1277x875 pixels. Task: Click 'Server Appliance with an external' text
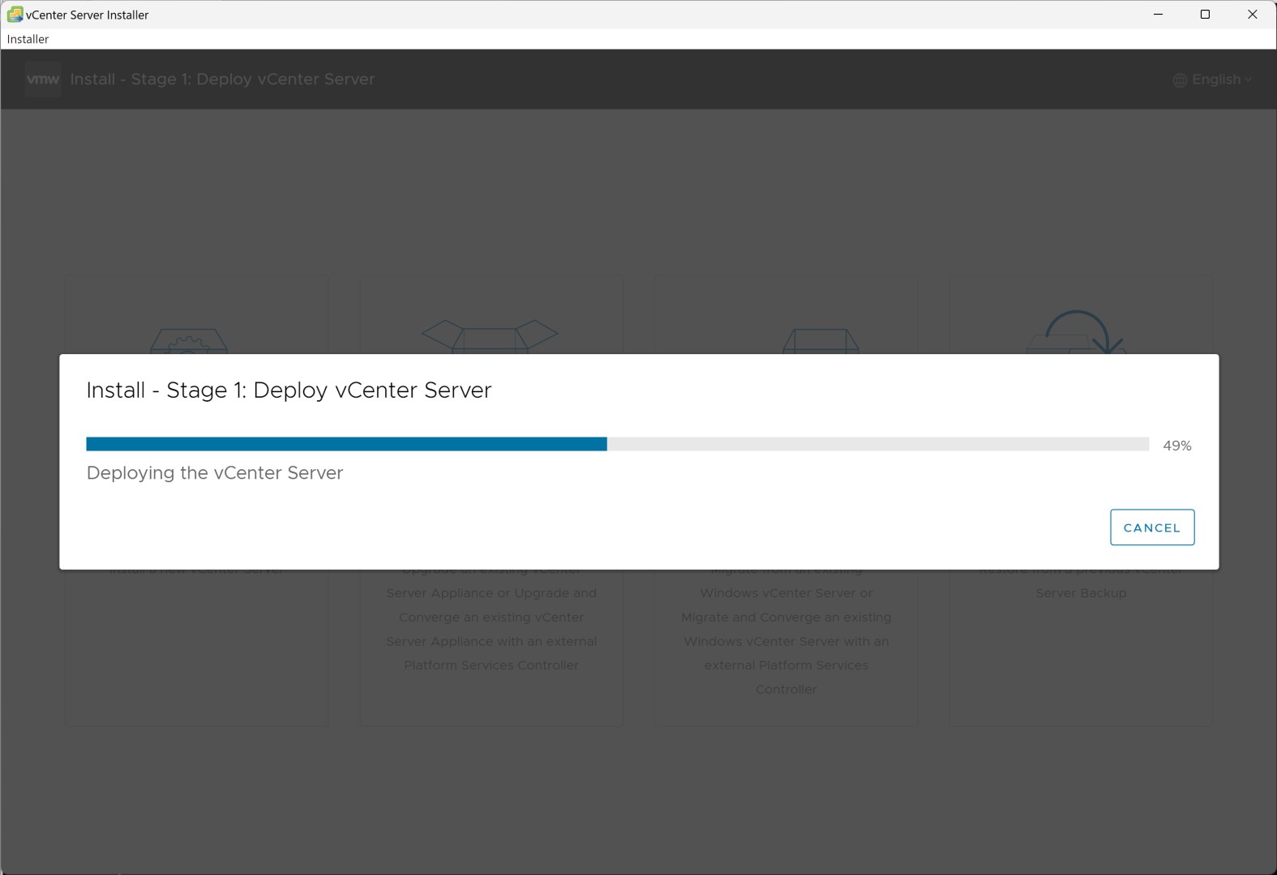[x=491, y=642]
